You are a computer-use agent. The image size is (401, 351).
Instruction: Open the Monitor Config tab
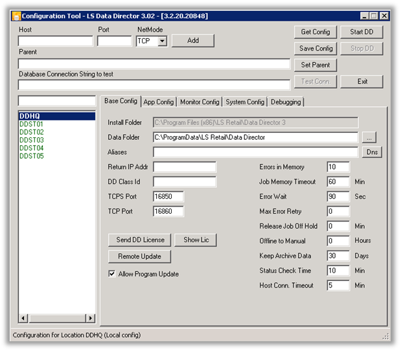pyautogui.click(x=200, y=102)
